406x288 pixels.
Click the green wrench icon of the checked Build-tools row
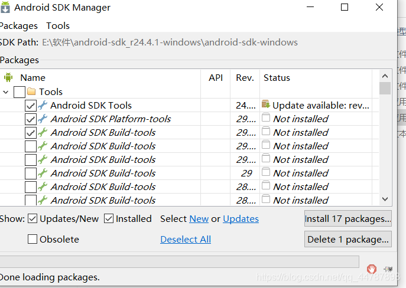point(43,132)
